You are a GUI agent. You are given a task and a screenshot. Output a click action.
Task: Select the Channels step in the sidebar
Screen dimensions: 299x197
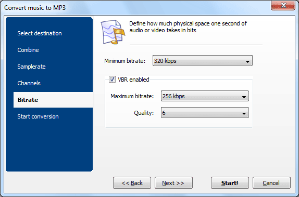pyautogui.click(x=29, y=83)
